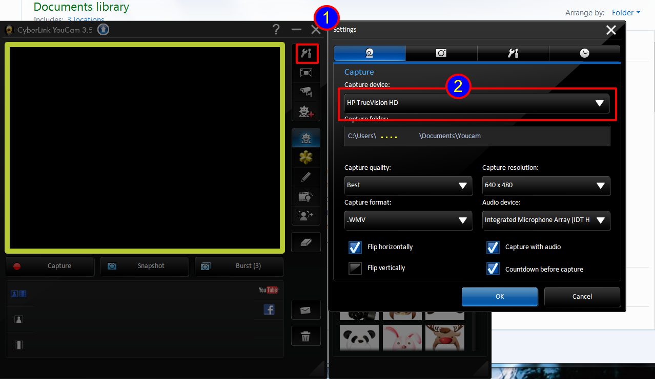Select the pencil drawing tool icon
655x379 pixels.
pos(306,177)
